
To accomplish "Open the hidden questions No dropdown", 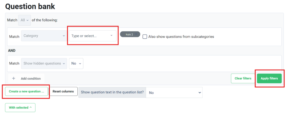I will (x=76, y=63).
